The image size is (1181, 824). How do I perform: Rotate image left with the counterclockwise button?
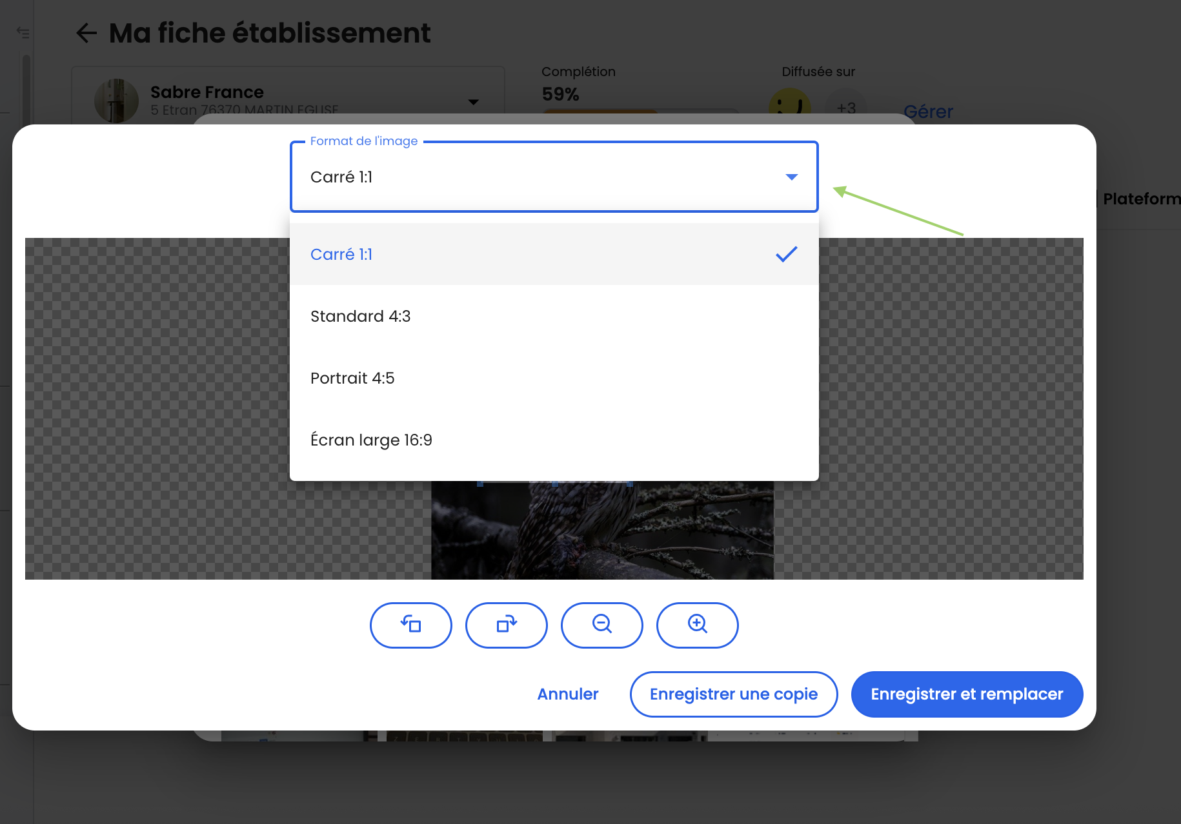[x=410, y=625]
